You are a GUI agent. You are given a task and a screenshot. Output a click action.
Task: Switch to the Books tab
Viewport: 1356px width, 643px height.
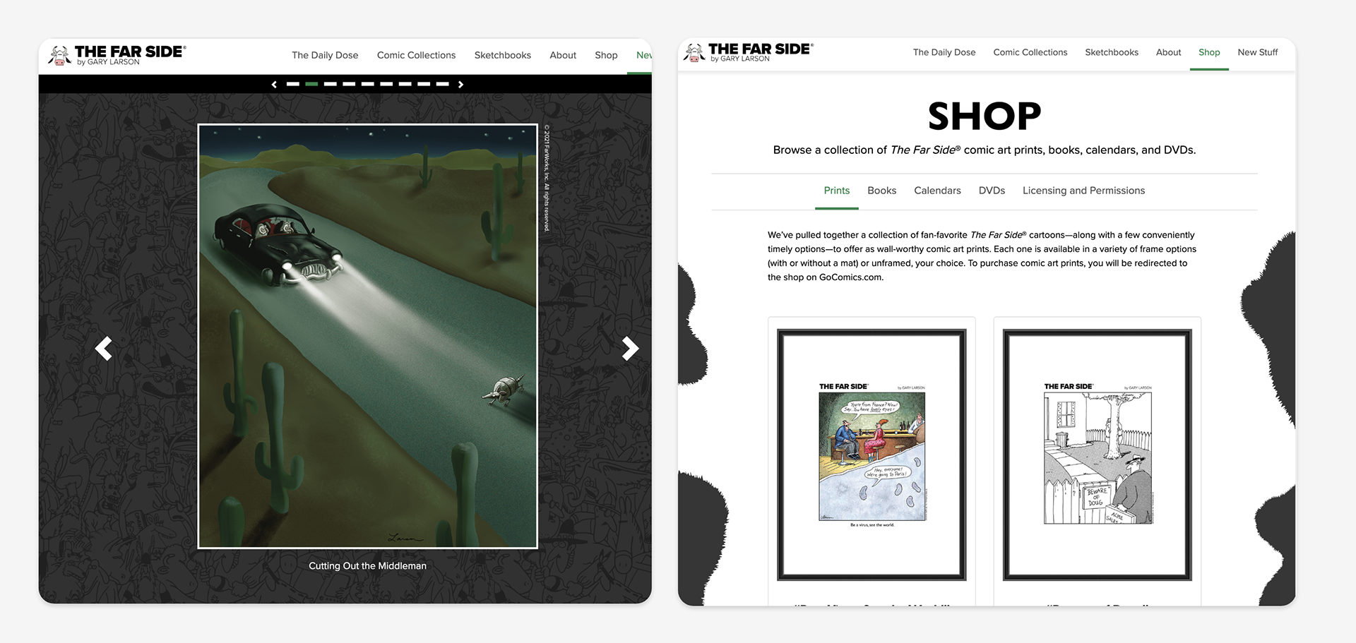click(x=881, y=191)
